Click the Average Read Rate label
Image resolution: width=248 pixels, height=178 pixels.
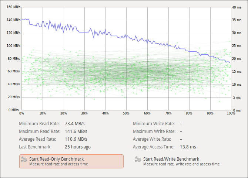(37, 139)
